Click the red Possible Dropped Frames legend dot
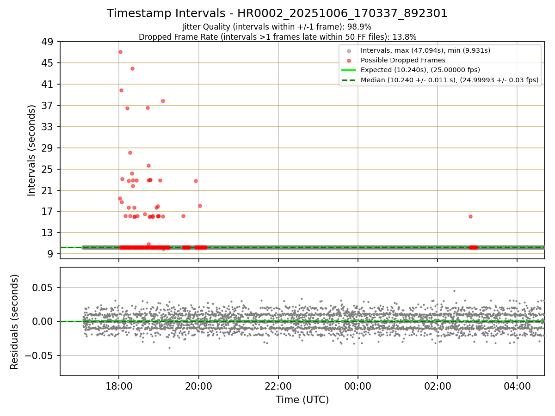This screenshot has width=555, height=416. coord(349,61)
